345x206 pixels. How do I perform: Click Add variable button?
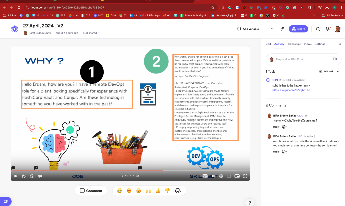248,29
